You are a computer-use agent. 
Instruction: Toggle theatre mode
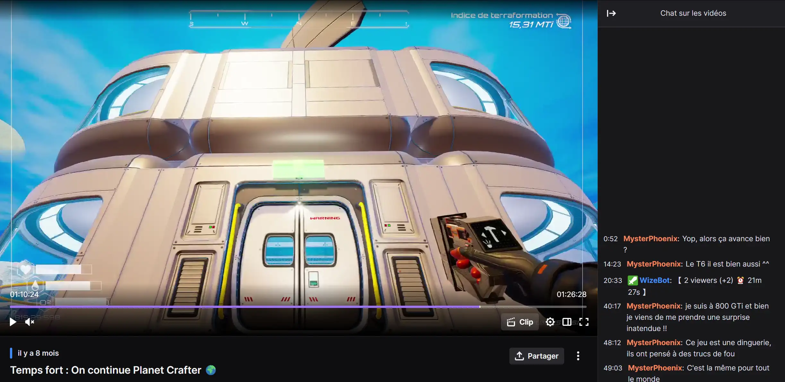tap(567, 322)
